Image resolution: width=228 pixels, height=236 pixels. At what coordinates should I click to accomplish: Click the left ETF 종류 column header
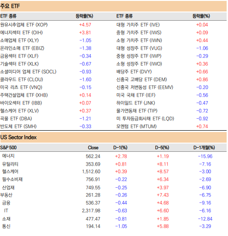coord(8,16)
